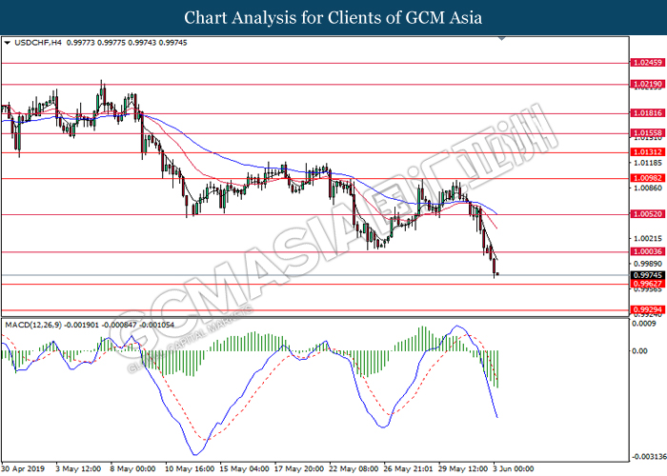667x476 pixels.
Task: Click the small triangle beside USDCHF.H4
Action: click(8, 44)
